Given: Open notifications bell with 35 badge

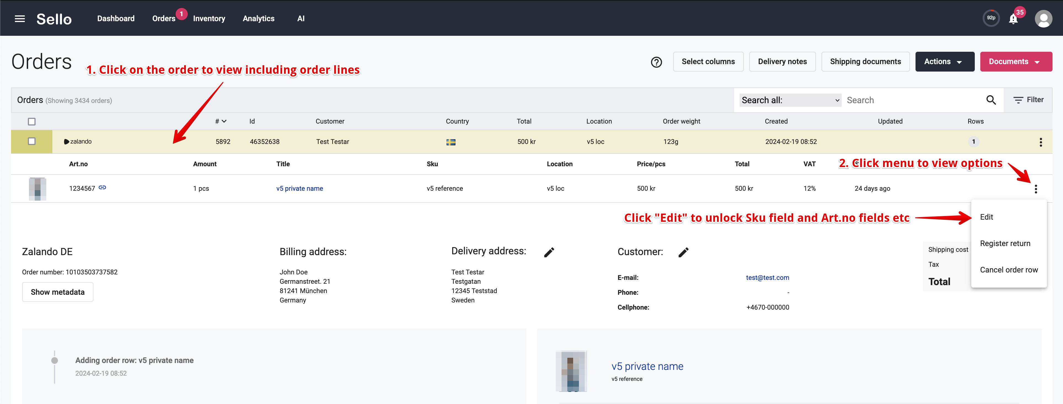Looking at the screenshot, I should (1013, 19).
